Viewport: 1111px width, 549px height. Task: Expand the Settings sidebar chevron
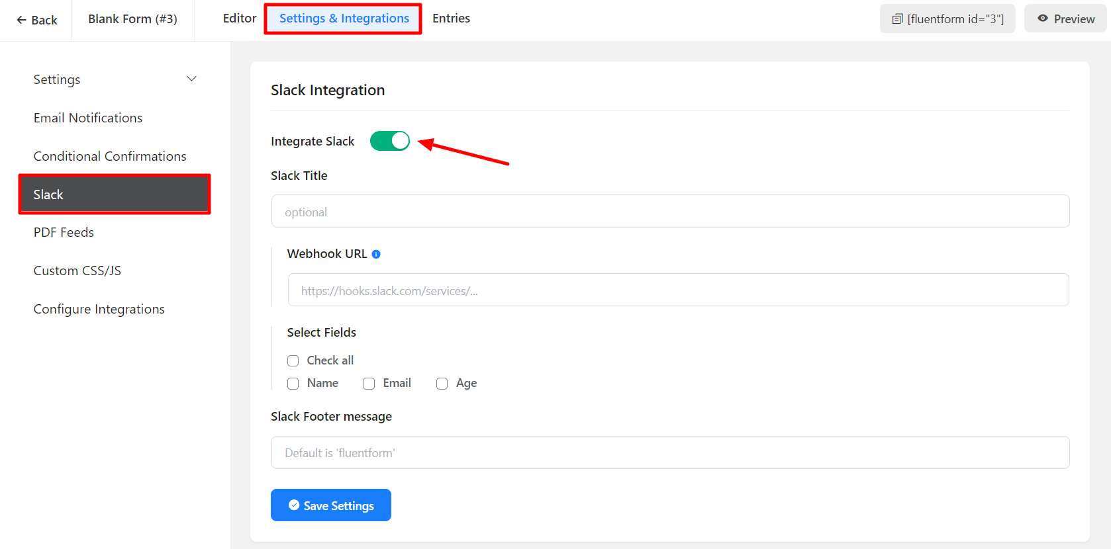[191, 79]
